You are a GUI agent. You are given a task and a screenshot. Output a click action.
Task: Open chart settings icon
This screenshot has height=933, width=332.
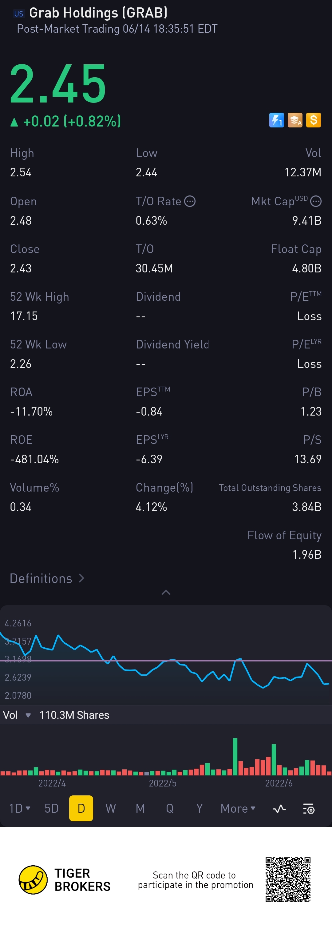click(309, 808)
